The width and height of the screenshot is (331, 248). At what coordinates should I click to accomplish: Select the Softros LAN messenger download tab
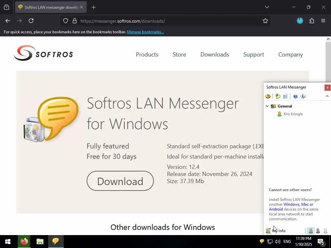click(x=51, y=7)
